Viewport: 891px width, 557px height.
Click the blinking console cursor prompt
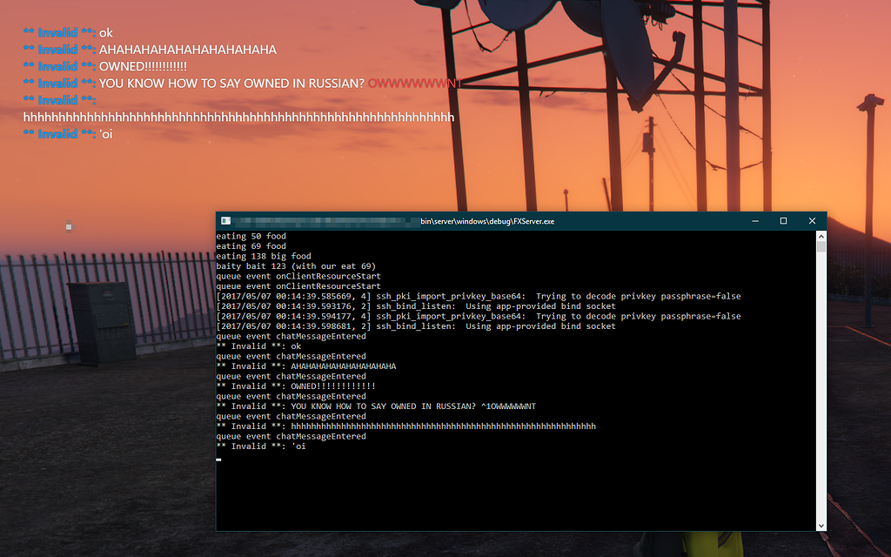(x=219, y=458)
